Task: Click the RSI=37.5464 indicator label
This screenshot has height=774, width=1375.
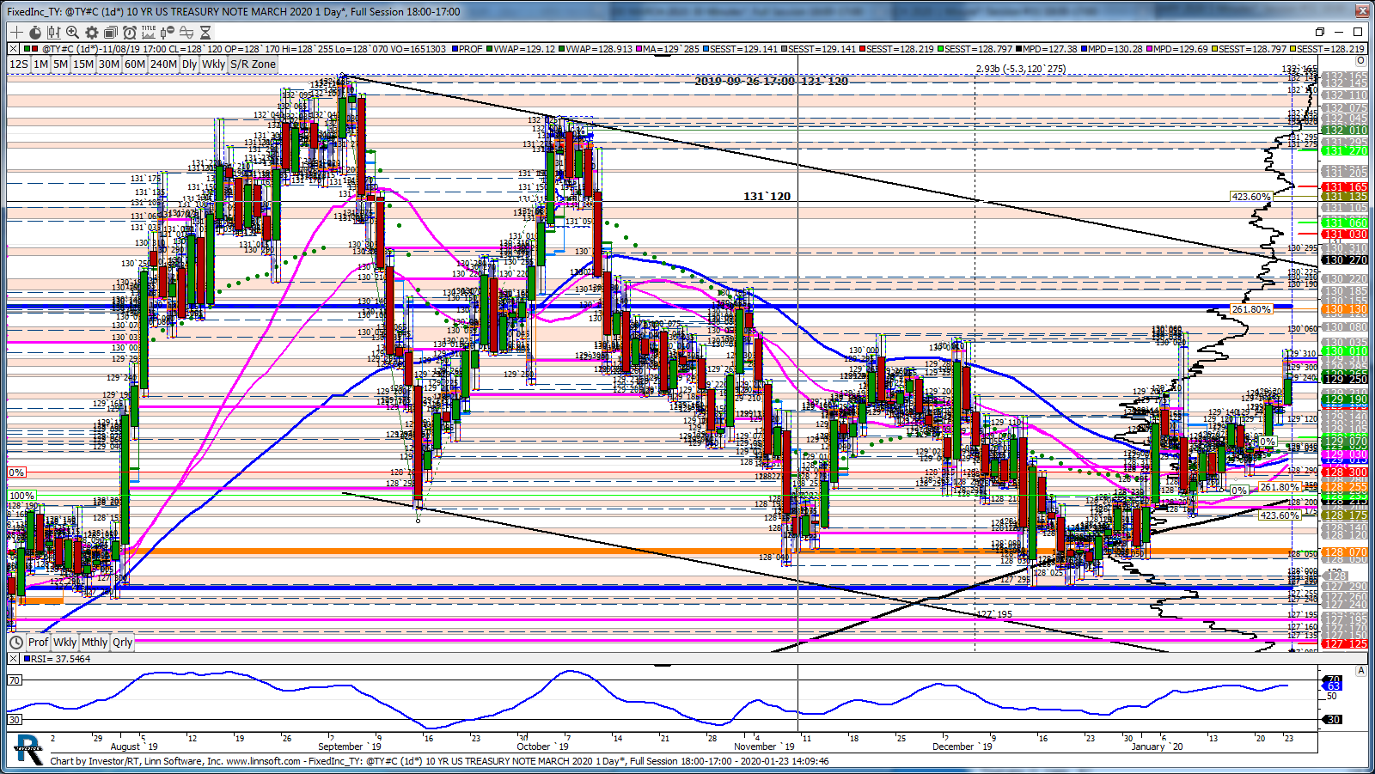Action: pos(57,659)
